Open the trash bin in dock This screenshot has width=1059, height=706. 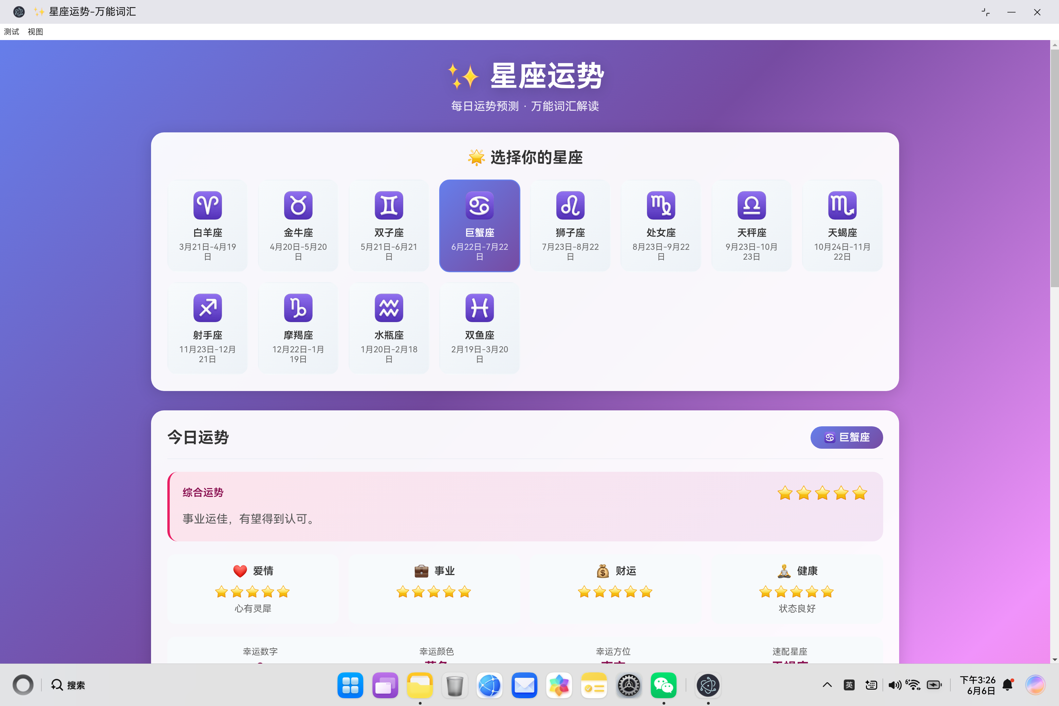pyautogui.click(x=455, y=685)
